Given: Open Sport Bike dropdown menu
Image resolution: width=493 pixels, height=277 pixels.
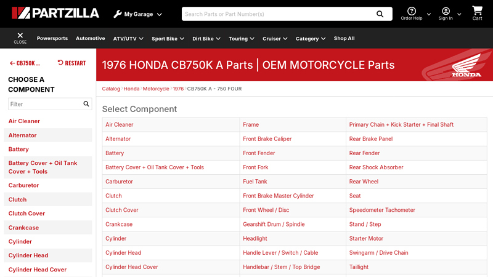Looking at the screenshot, I should point(168,39).
